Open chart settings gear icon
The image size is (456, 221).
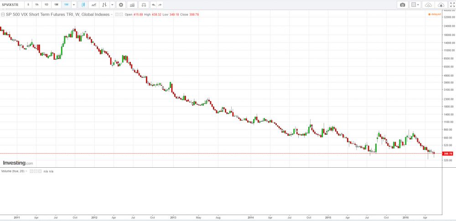121,5
